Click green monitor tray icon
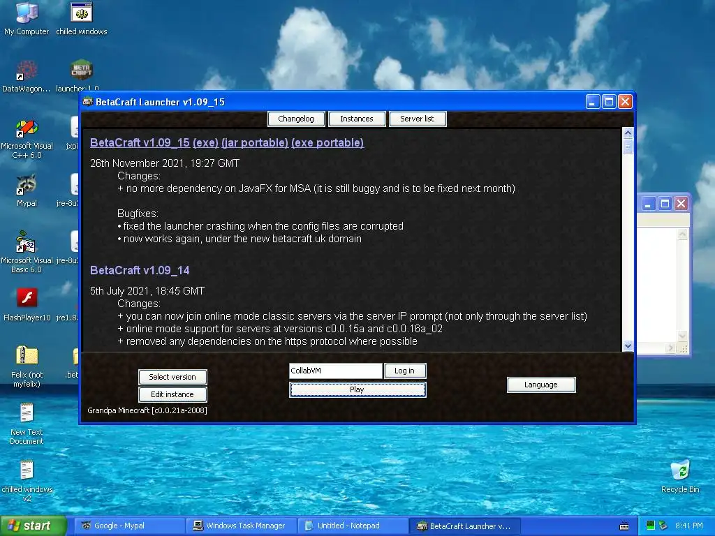The height and width of the screenshot is (536, 715). point(651,526)
